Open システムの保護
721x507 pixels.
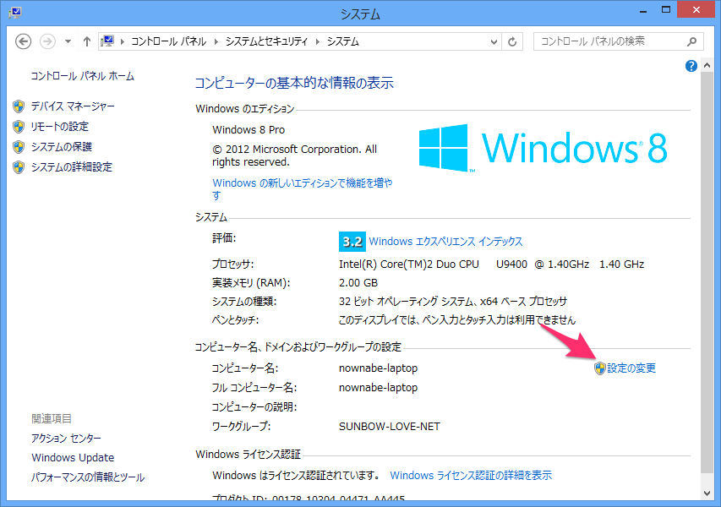click(61, 147)
